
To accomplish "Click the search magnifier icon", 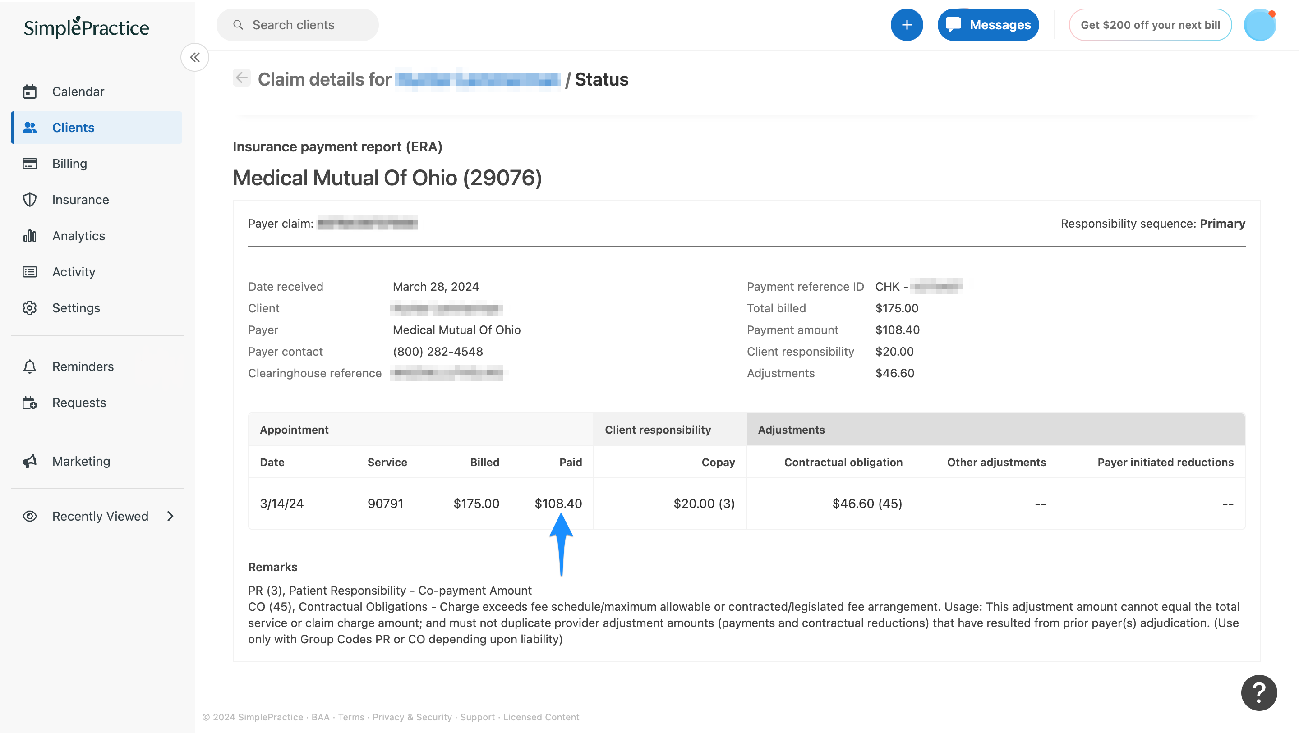I will (238, 25).
